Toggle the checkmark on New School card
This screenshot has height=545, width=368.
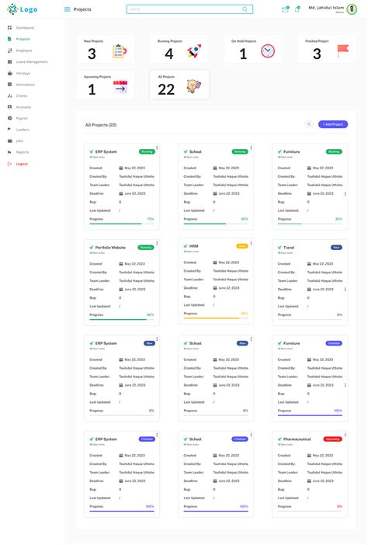coord(186,343)
